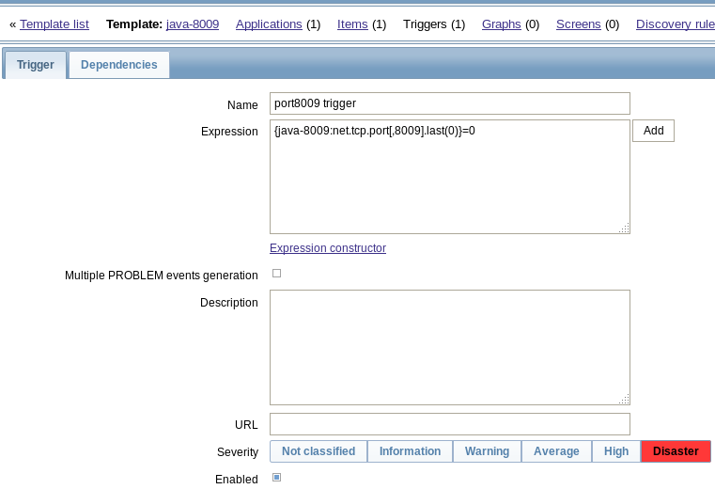Viewport: 715px width, 489px height.
Task: Set severity to Information
Action: [x=410, y=451]
